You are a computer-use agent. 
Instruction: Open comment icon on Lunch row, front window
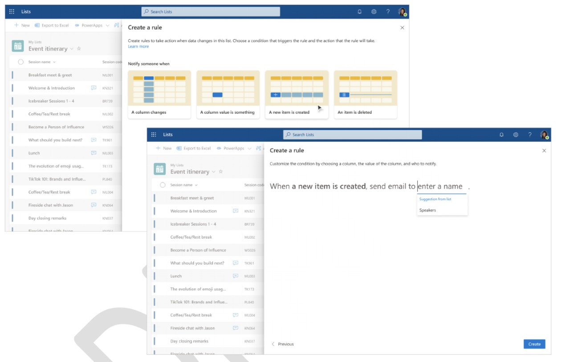[236, 276]
